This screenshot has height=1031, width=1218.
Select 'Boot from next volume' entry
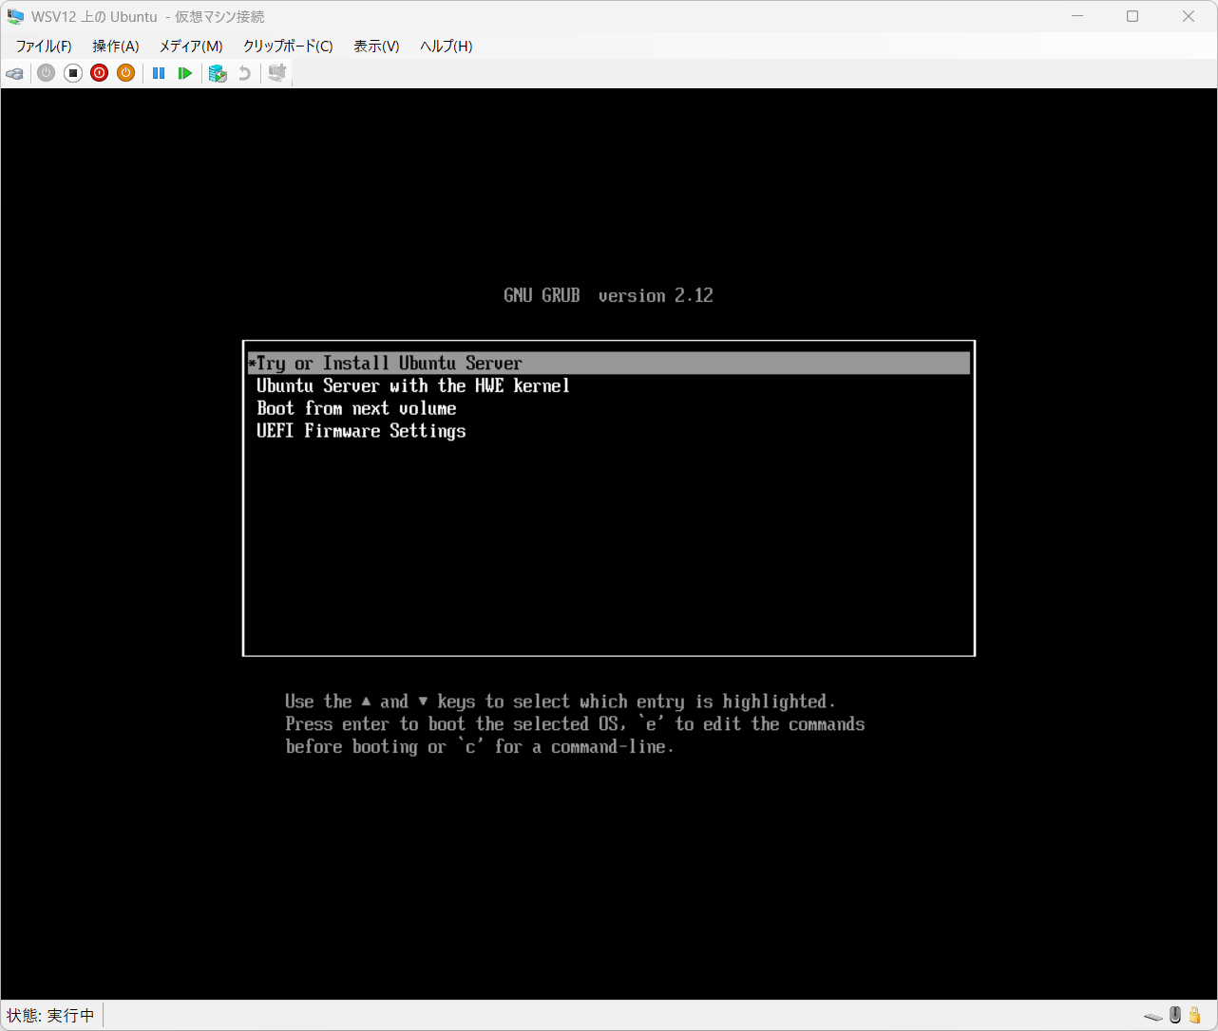click(x=609, y=408)
